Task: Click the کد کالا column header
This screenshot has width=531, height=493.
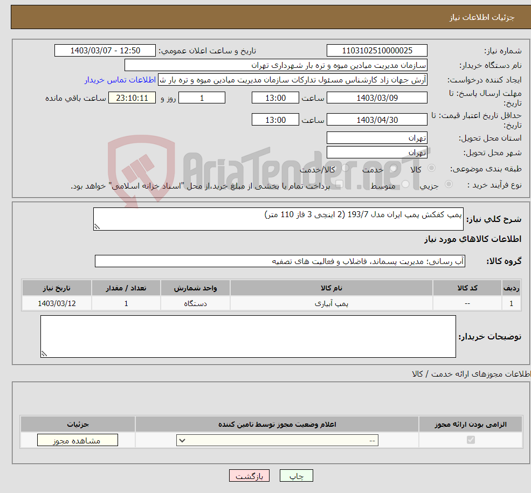Action: pos(467,288)
